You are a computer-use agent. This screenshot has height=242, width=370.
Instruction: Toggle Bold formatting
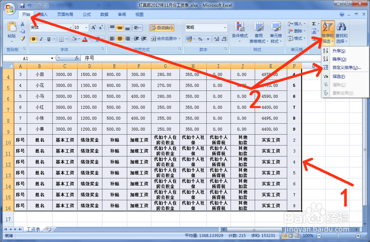point(34,39)
